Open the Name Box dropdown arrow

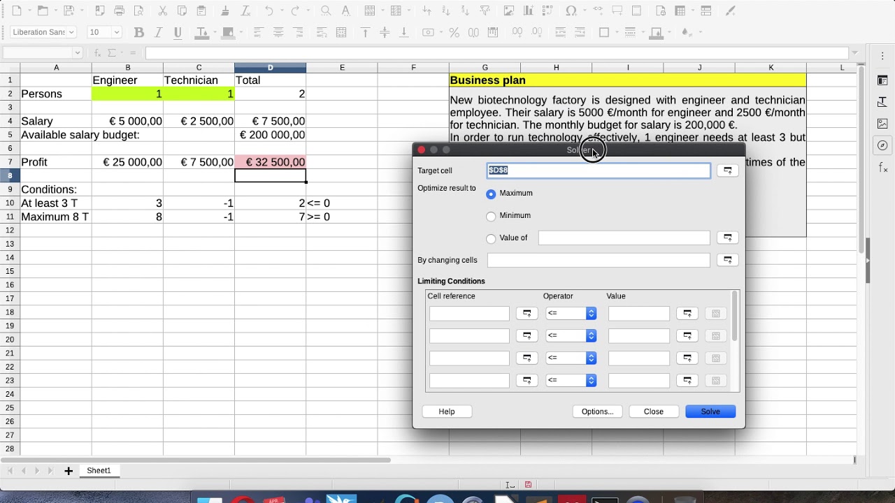coord(78,53)
